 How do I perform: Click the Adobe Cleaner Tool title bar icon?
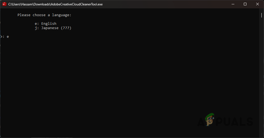4,4
